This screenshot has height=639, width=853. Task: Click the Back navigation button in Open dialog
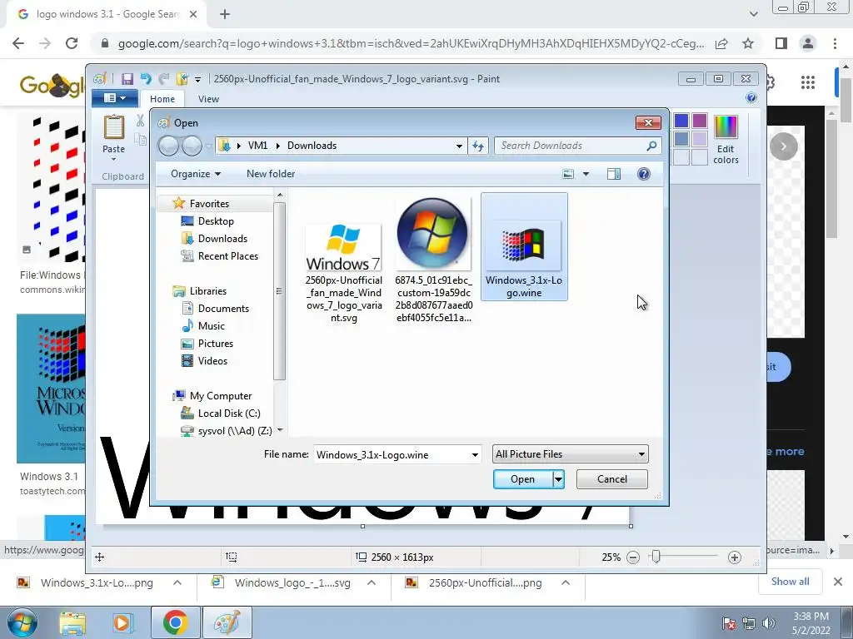[168, 146]
